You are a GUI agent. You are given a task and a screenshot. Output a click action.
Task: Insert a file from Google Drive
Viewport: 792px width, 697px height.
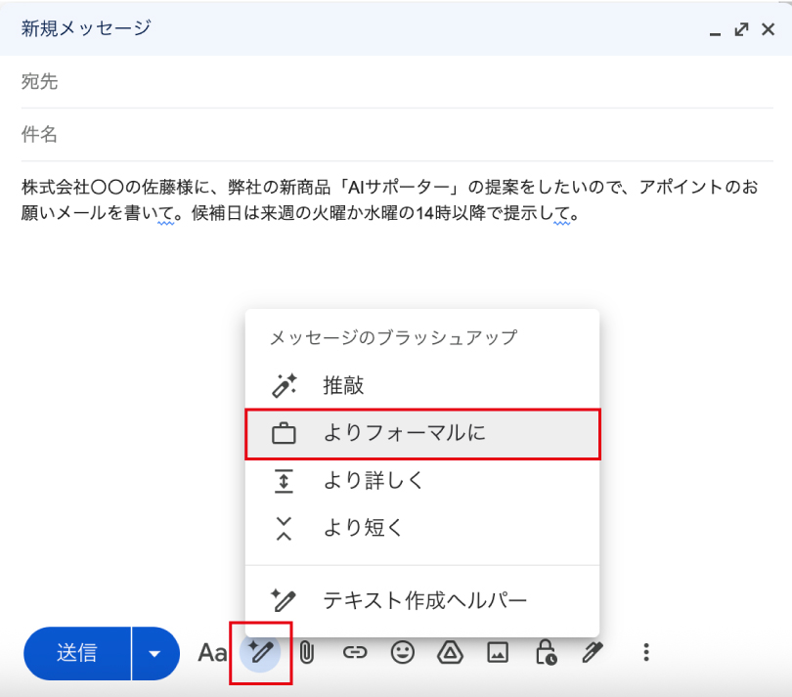pos(450,652)
